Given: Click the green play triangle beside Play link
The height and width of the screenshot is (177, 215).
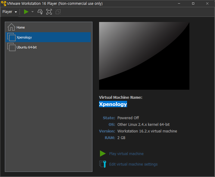Looking at the screenshot, I should [x=103, y=154].
